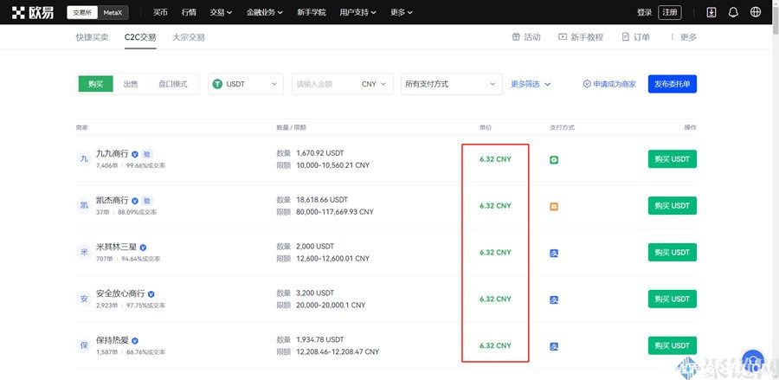Click 购买 USDT for 九九商行
This screenshot has height=380, width=779.
coord(672,159)
